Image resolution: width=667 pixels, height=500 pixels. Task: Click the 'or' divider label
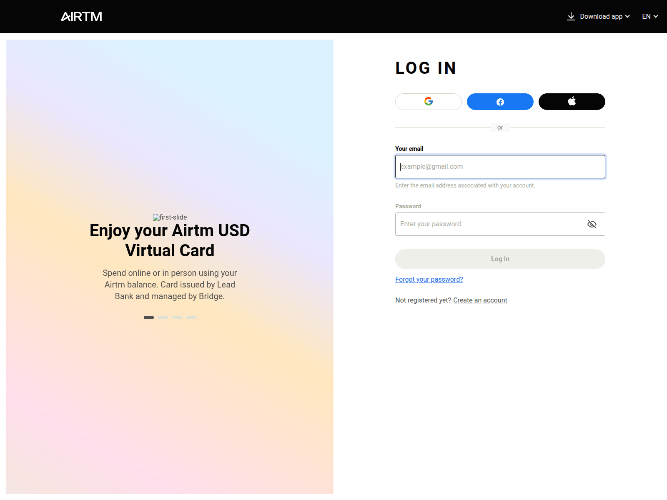tap(500, 127)
